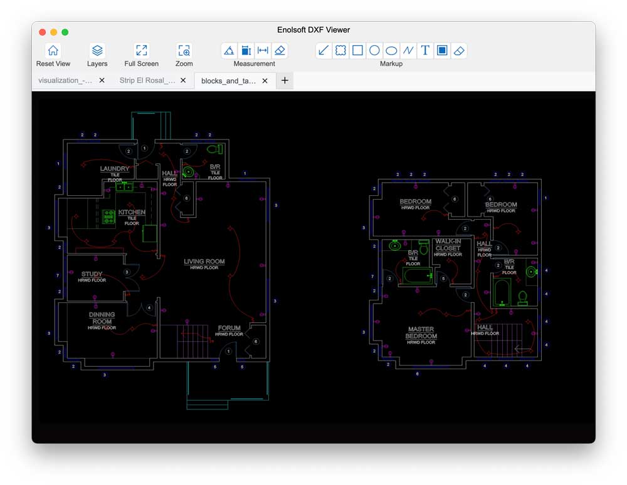Select the arrow markup tool
The image size is (627, 485).
324,51
